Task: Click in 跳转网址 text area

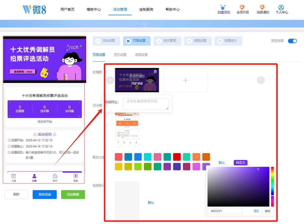Action: click(x=146, y=104)
